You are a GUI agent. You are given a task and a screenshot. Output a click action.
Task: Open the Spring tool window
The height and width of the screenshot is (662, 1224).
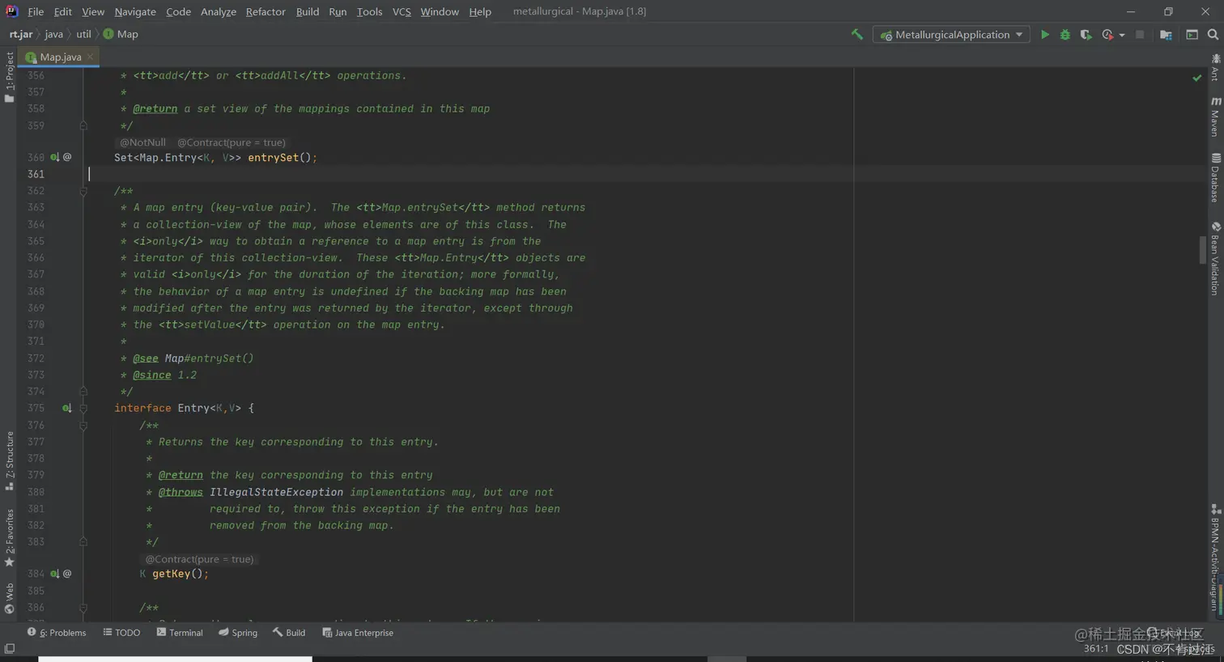[x=237, y=633]
